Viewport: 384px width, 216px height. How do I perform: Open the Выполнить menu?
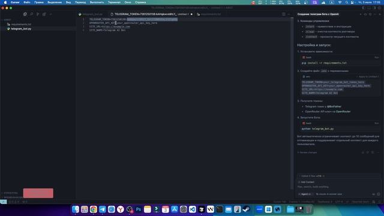97,2
